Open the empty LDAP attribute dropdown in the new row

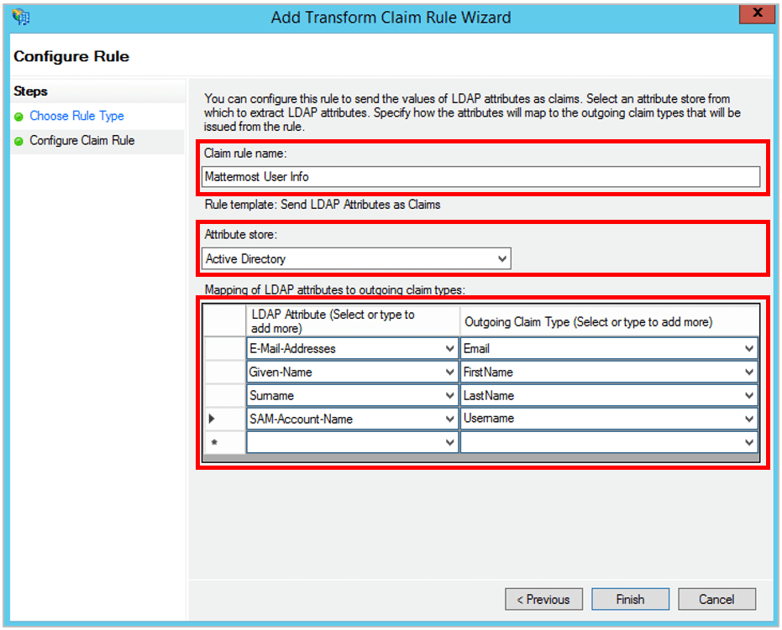point(449,442)
